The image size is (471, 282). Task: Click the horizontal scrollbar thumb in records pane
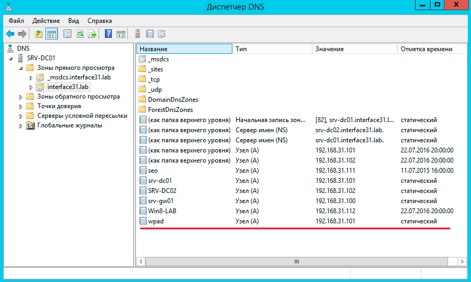(297, 262)
